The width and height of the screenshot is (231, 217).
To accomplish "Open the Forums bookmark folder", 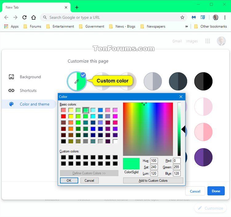I will 32,26.
